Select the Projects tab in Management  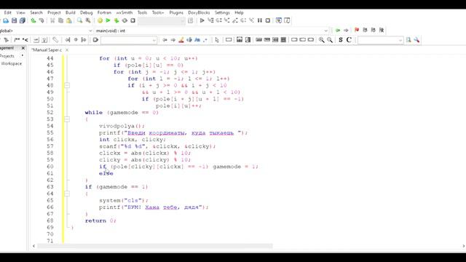pos(7,56)
